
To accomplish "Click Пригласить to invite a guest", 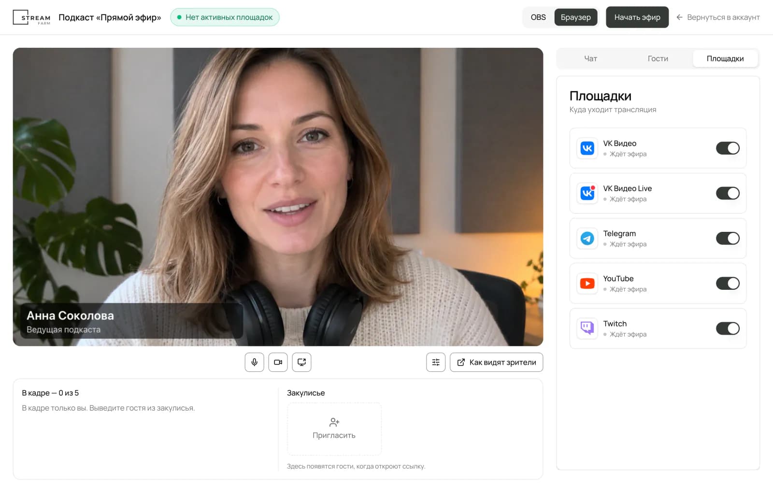I will [334, 429].
